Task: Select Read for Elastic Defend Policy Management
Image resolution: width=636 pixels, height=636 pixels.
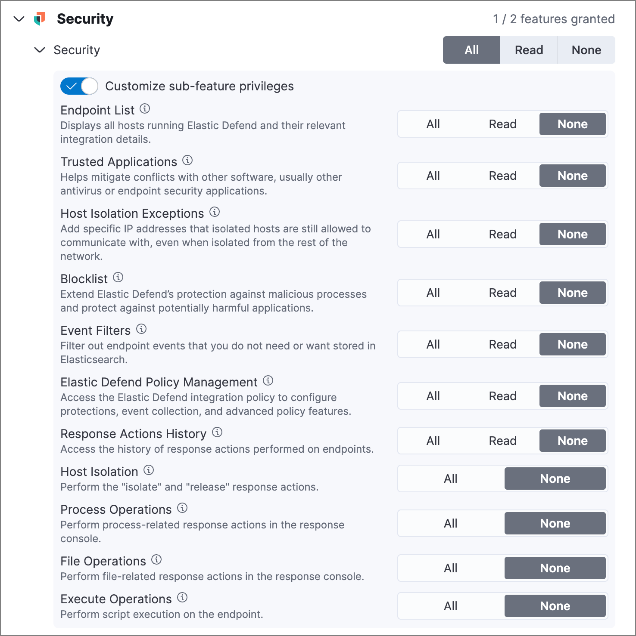Action: coord(502,395)
